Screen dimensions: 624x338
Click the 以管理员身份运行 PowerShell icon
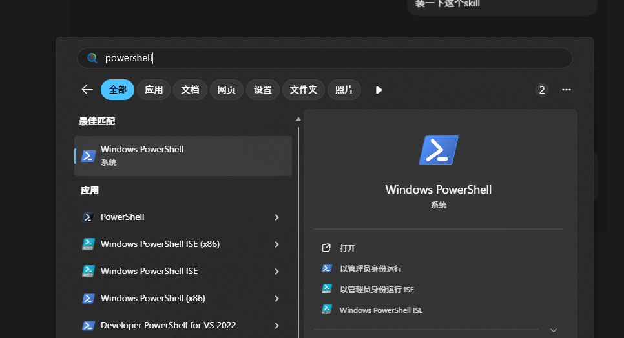click(x=327, y=268)
